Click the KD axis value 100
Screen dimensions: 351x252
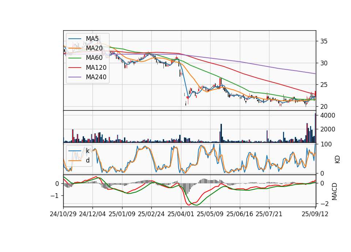[326, 145]
